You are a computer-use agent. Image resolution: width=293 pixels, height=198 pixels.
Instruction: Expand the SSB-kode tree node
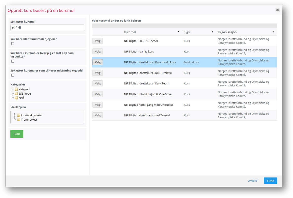click(12, 94)
